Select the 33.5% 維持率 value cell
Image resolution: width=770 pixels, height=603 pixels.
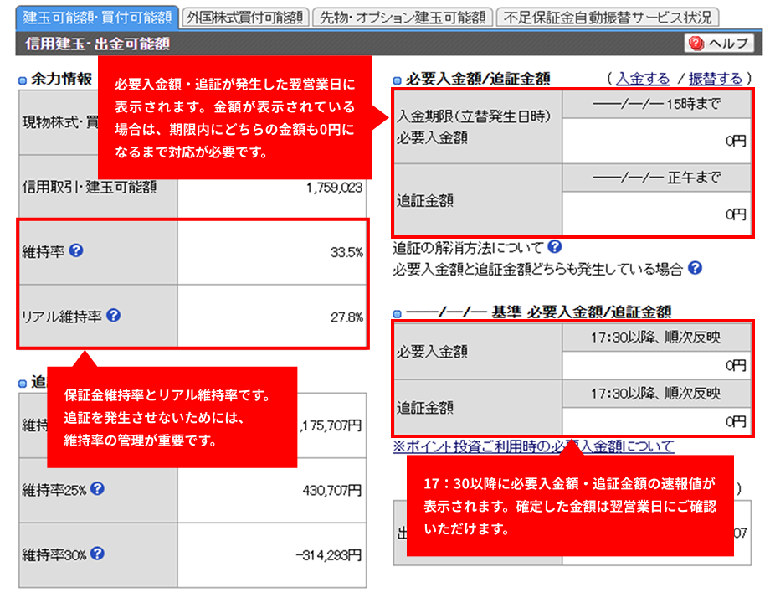pyautogui.click(x=271, y=252)
